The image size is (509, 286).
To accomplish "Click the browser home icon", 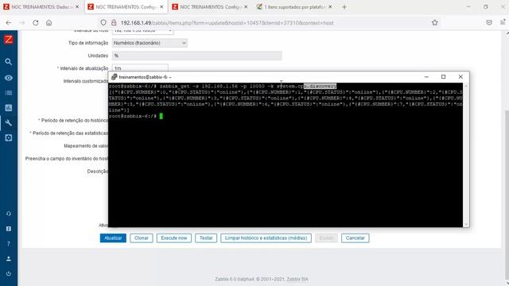I will [49, 23].
